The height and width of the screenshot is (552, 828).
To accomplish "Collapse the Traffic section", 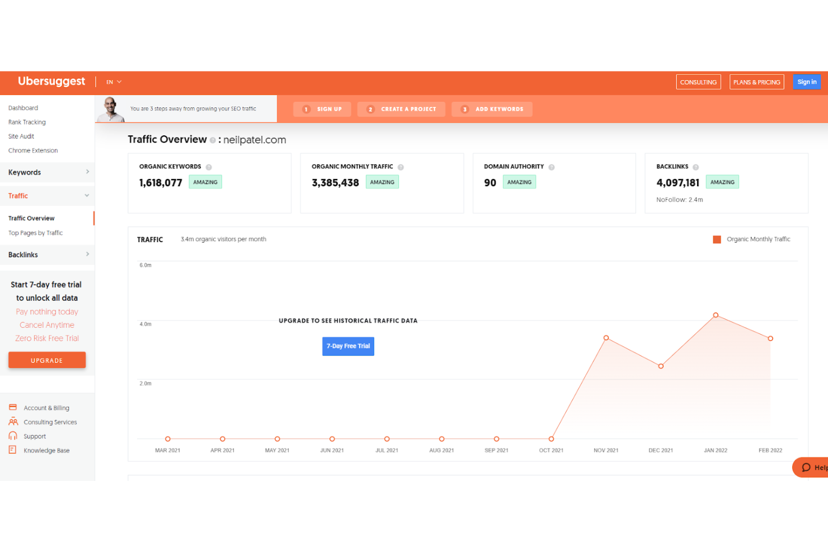I will click(47, 196).
